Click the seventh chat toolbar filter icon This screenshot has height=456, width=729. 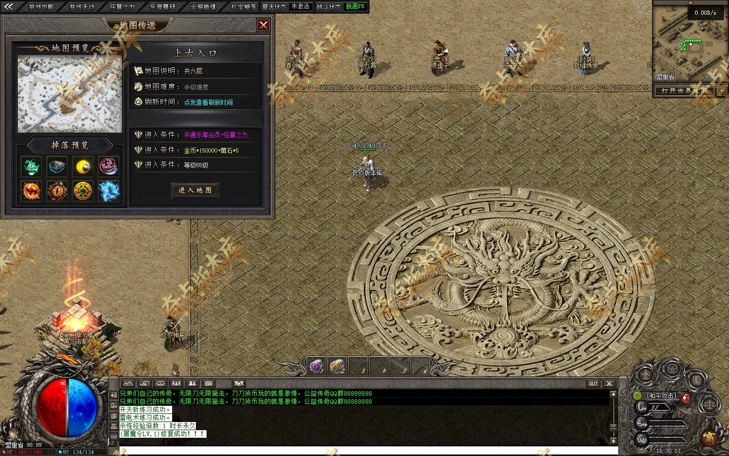click(239, 384)
